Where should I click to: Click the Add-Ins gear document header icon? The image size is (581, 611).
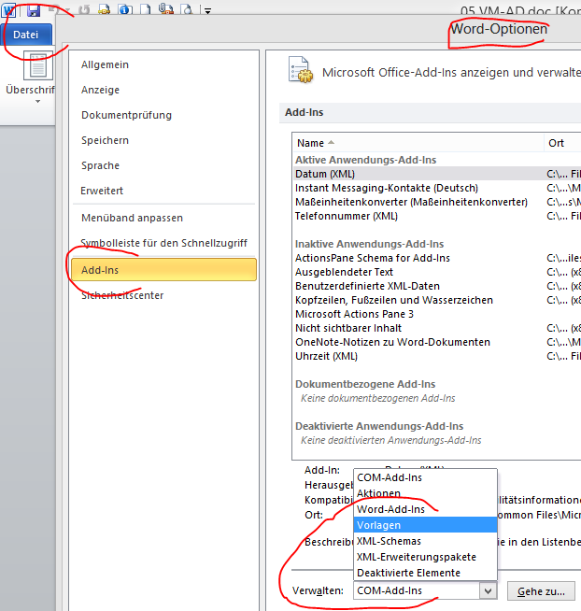[x=301, y=70]
